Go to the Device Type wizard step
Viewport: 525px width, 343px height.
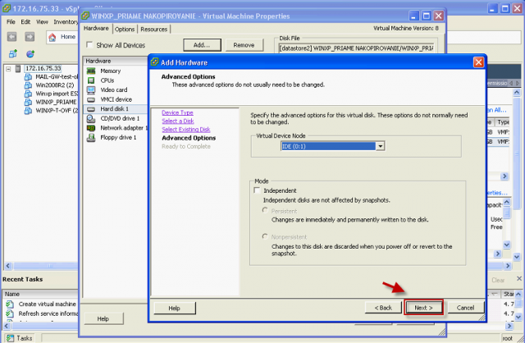tap(177, 112)
